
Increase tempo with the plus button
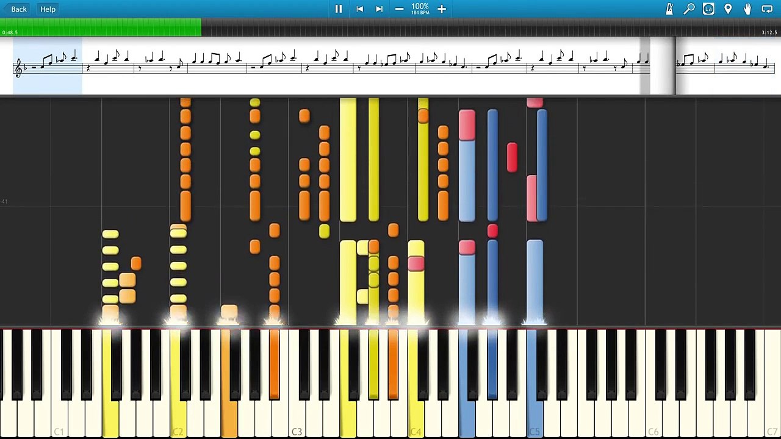(442, 9)
